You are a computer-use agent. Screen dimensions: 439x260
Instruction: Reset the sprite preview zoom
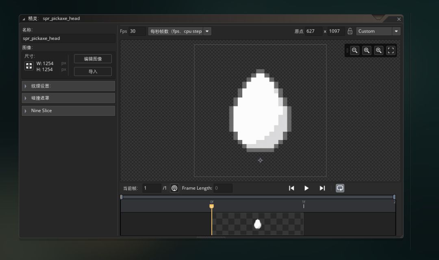pos(367,50)
